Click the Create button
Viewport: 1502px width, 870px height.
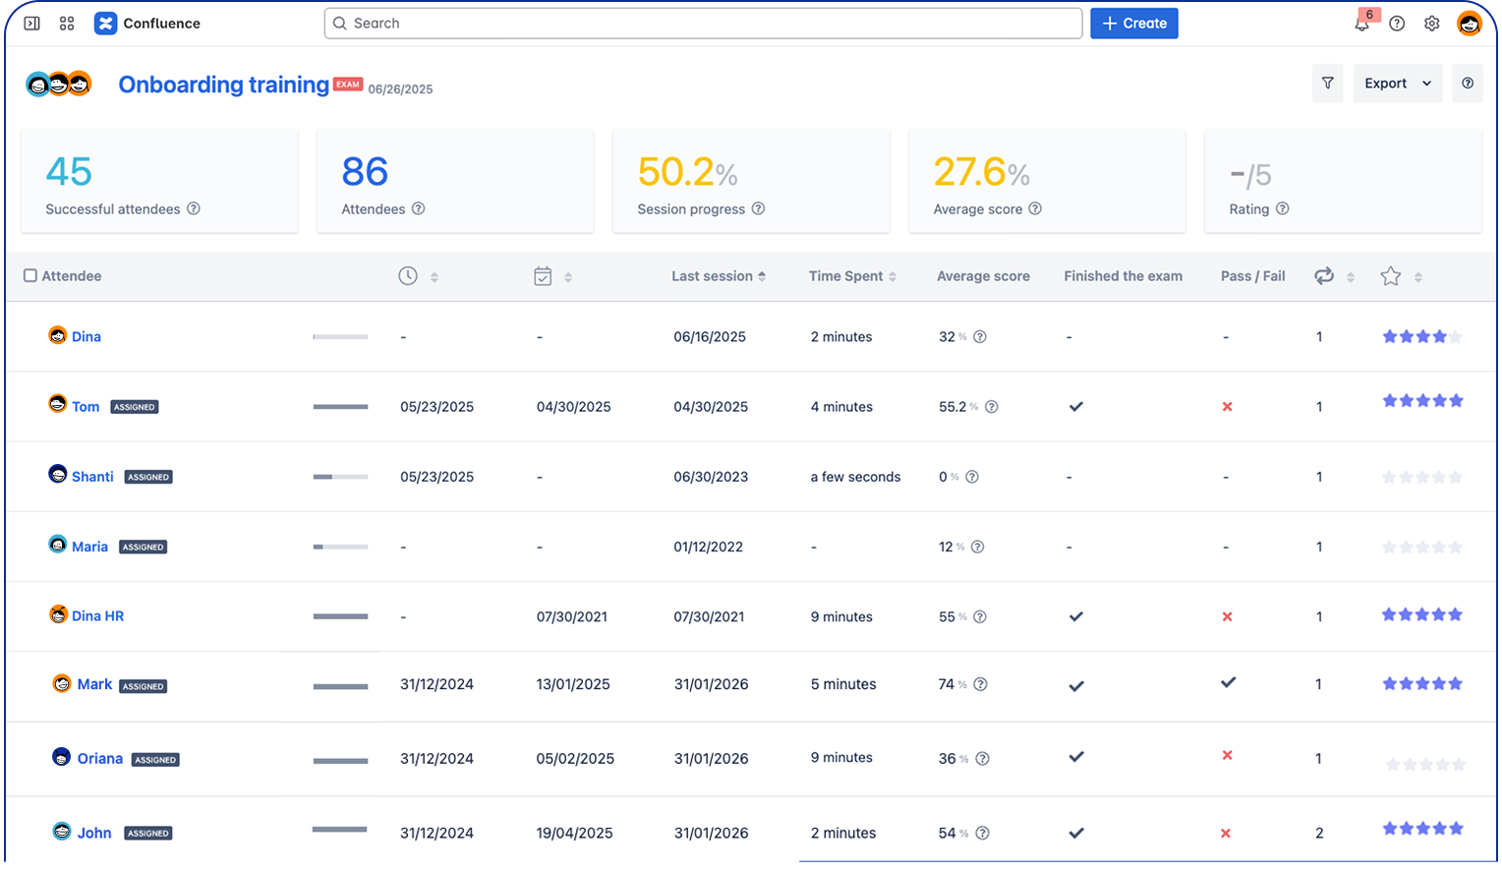1133,24
